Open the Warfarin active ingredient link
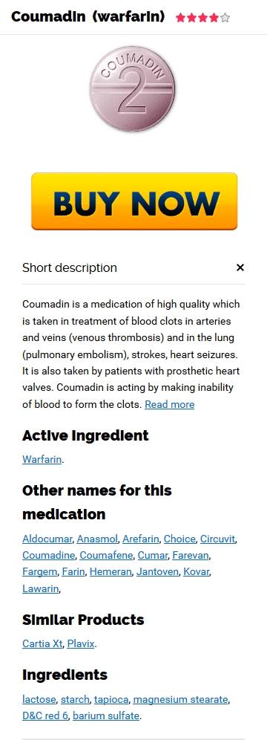Viewport: 267px width, 740px height. point(42,459)
